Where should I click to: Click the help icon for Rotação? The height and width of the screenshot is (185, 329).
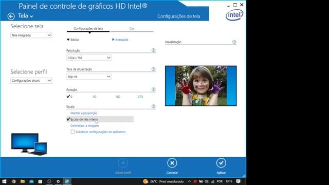153,89
